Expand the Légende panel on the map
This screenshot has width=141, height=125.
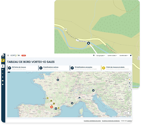coord(127,113)
